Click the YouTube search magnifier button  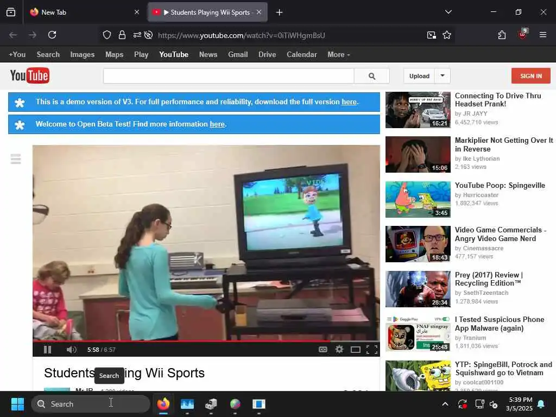[x=371, y=76]
